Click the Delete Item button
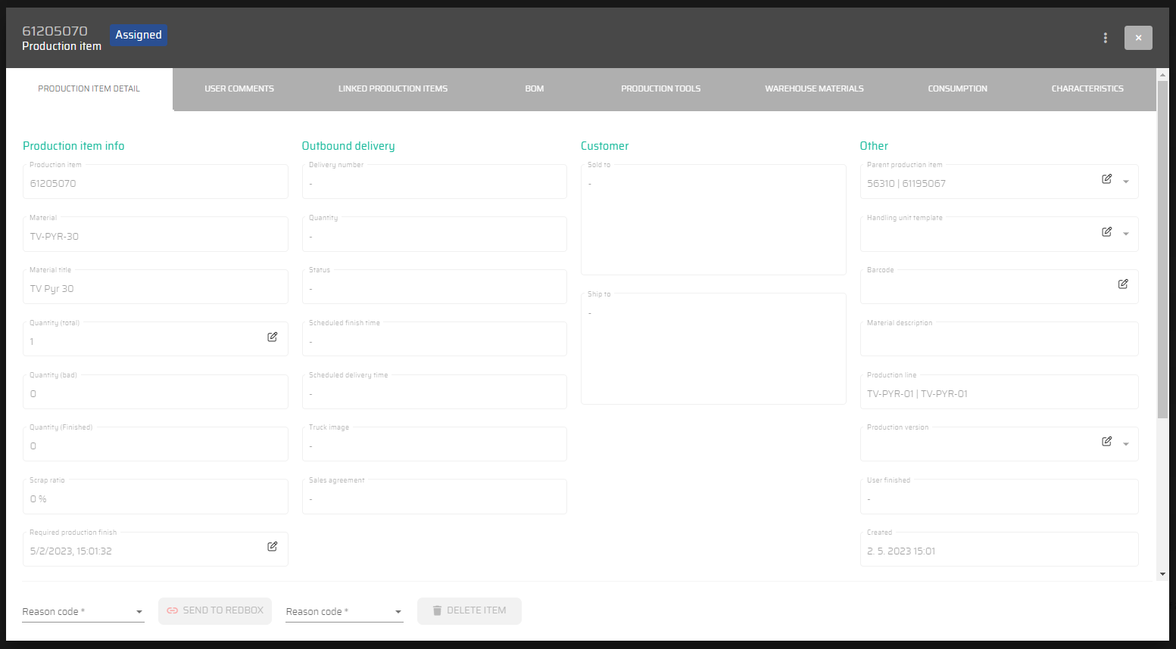The width and height of the screenshot is (1176, 649). point(469,610)
